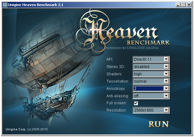Open the Anisotropy dropdown arrow
194x137 pixels.
(166, 88)
